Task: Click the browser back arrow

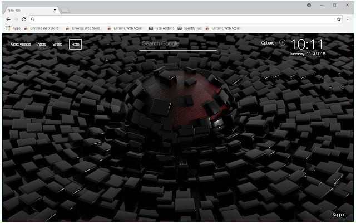Action: click(8, 20)
